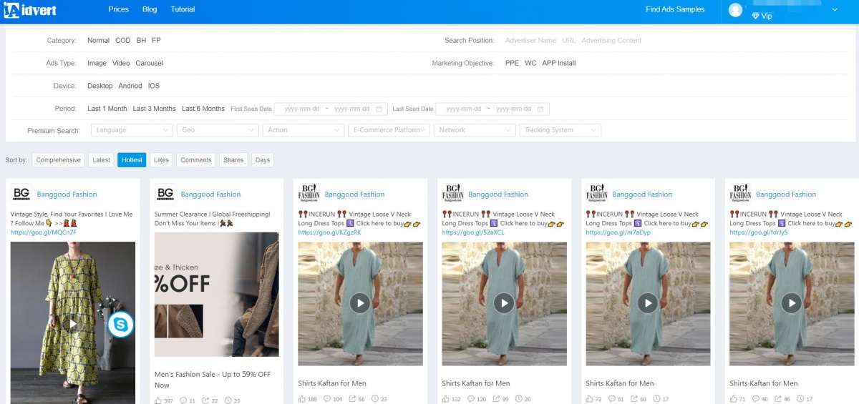
Task: Click the Banggood BG logo on first ad
Action: click(21, 194)
